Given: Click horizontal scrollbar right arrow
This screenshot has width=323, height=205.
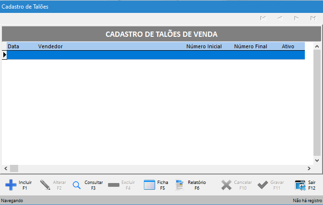Looking at the screenshot, I should coord(309,169).
